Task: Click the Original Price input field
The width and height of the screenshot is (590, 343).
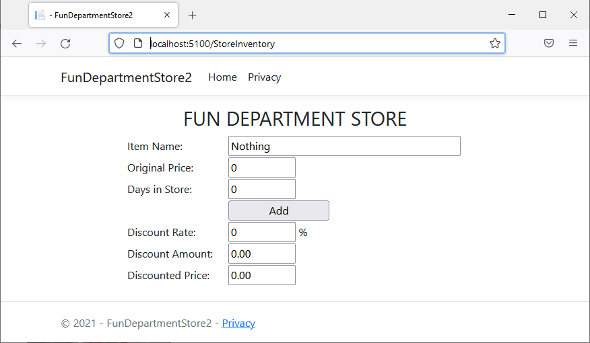Action: pyautogui.click(x=262, y=167)
